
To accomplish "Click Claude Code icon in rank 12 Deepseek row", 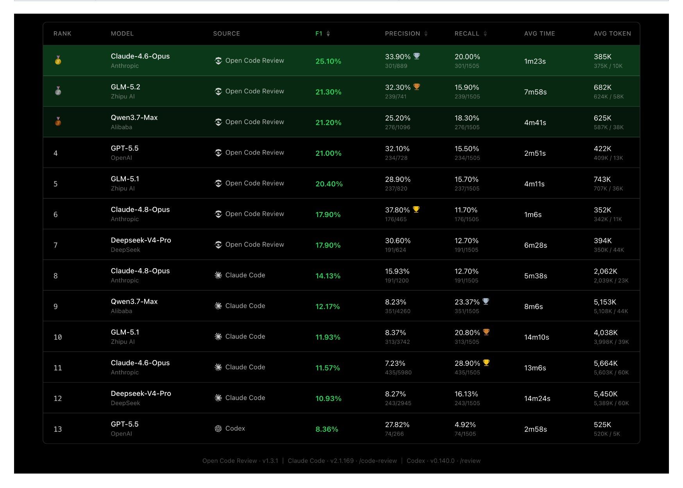I will [218, 398].
